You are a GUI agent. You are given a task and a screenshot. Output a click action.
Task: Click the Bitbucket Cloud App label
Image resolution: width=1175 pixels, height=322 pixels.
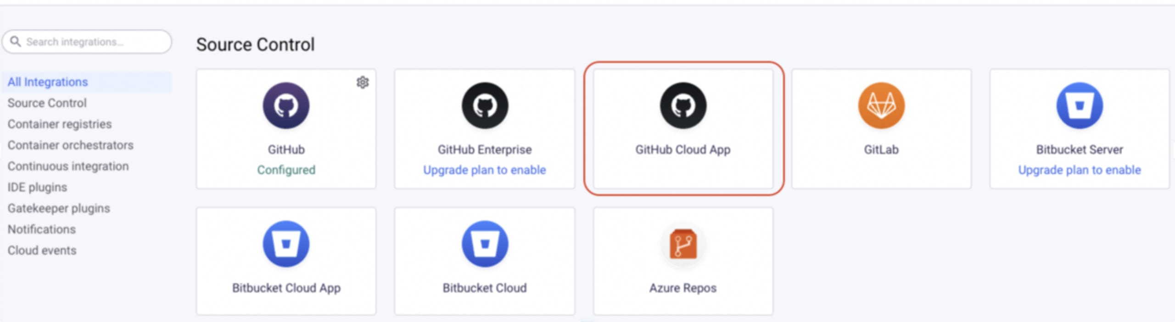pyautogui.click(x=286, y=288)
